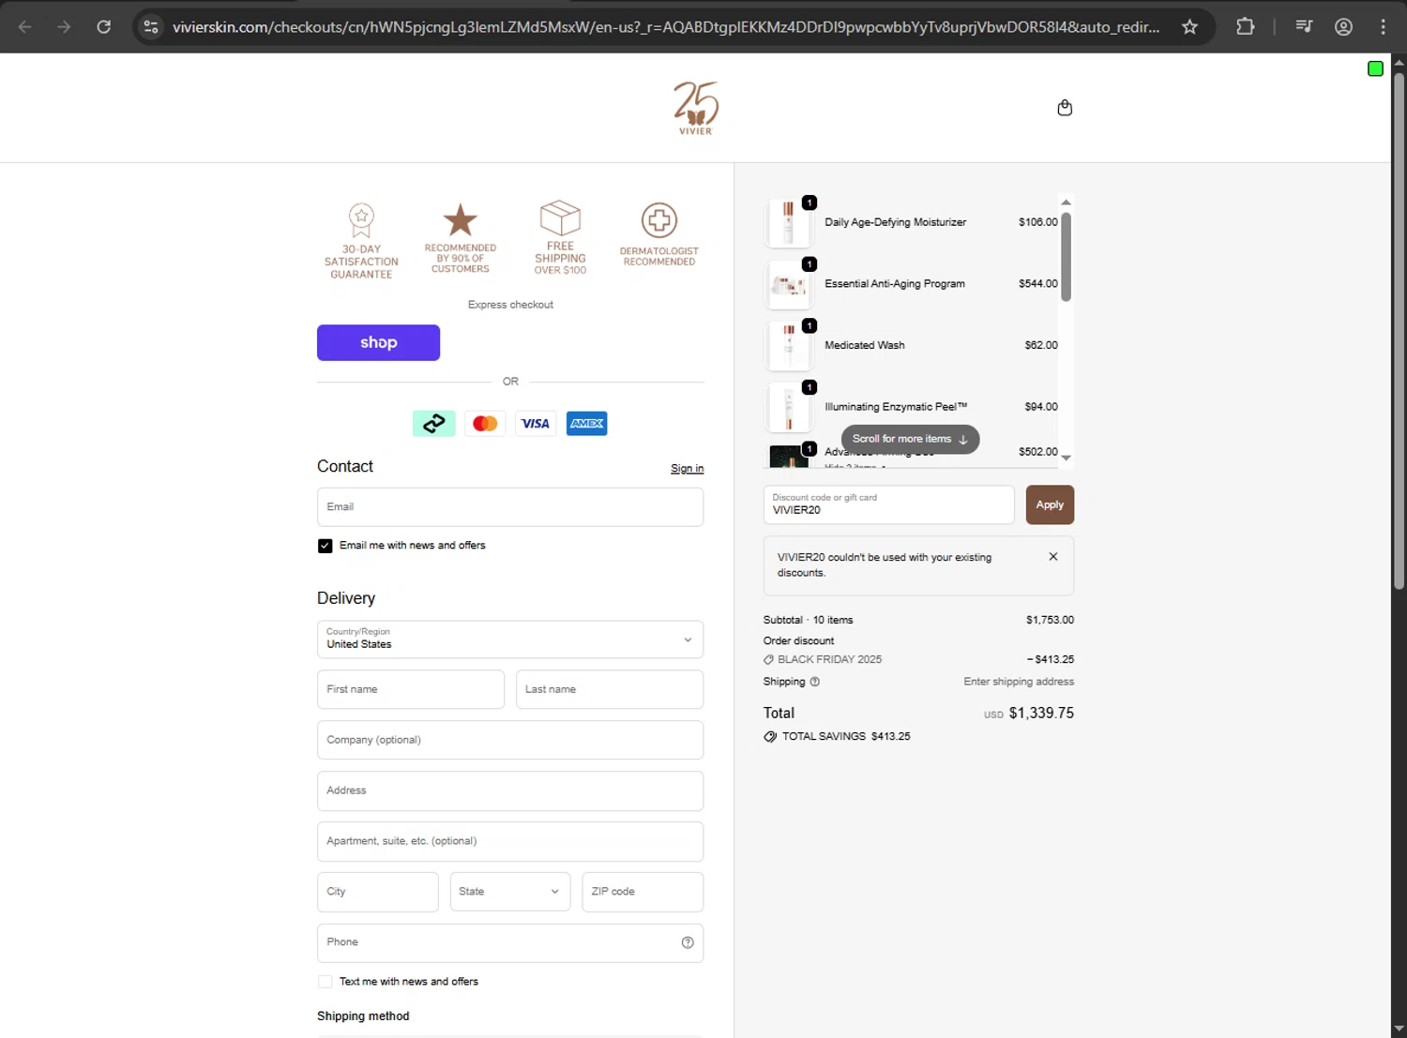The width and height of the screenshot is (1407, 1038).
Task: Click the green extension indicator square
Action: 1375,68
